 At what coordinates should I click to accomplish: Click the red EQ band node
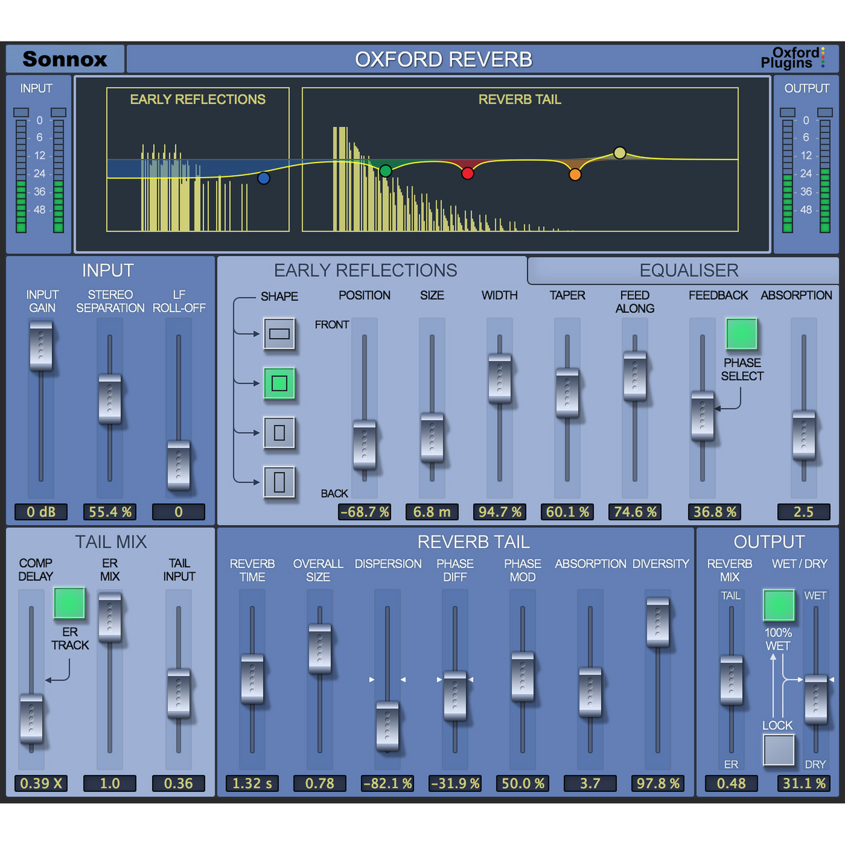[x=467, y=173]
